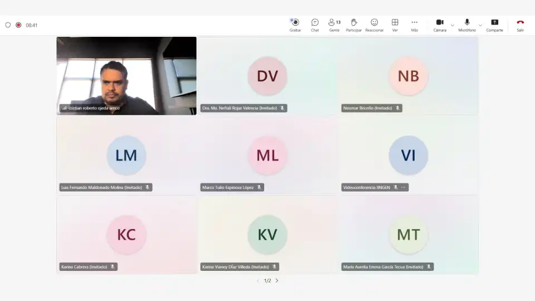This screenshot has width=535, height=301.
Task: Mute or unmute the Micrófono
Action: tap(467, 25)
